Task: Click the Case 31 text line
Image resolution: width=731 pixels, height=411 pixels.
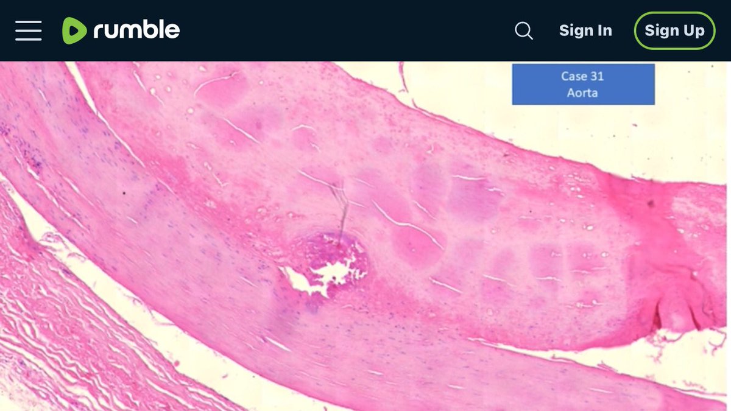Action: (x=582, y=76)
